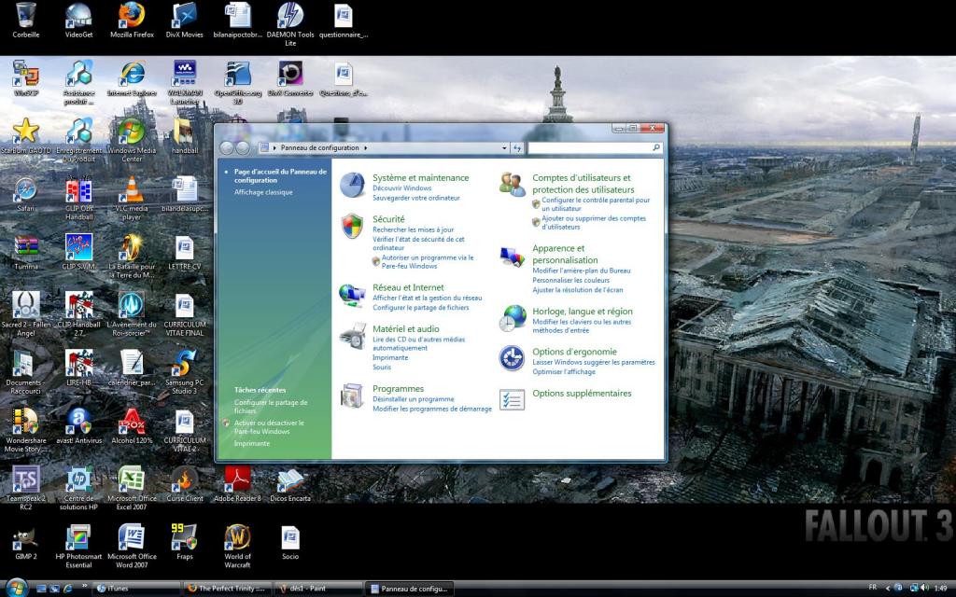Image resolution: width=956 pixels, height=597 pixels.
Task: Select the Fraps desktop icon
Action: (x=184, y=542)
